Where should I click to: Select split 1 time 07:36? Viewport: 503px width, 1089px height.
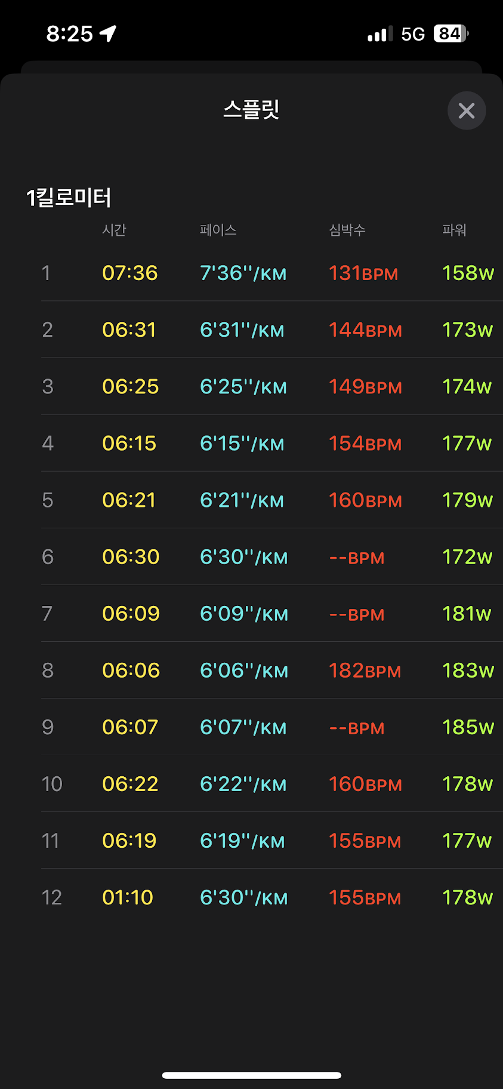pyautogui.click(x=129, y=273)
